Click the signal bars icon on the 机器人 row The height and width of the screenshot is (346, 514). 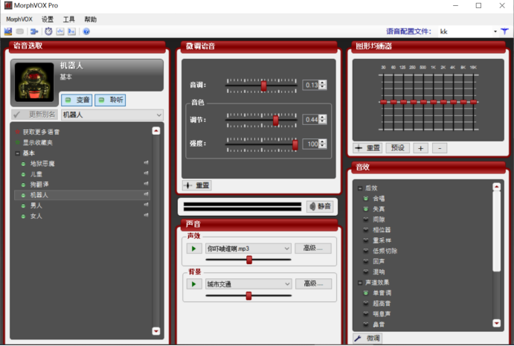[147, 194]
